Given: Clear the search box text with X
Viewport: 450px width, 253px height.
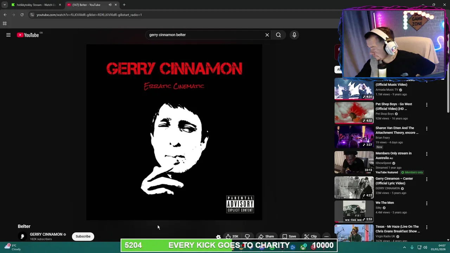Looking at the screenshot, I should [267, 35].
